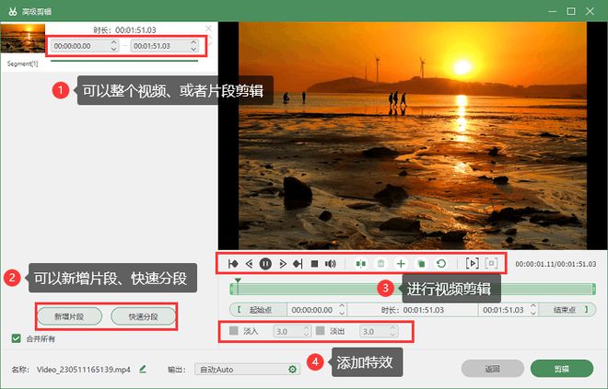The image size is (608, 389).
Task: Click the split segment icon
Action: pos(361,264)
